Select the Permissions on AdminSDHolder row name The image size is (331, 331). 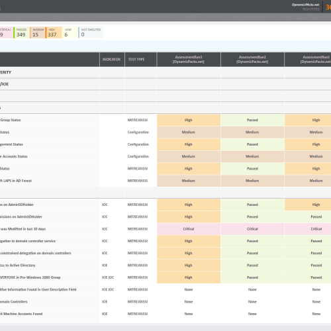click(21, 216)
